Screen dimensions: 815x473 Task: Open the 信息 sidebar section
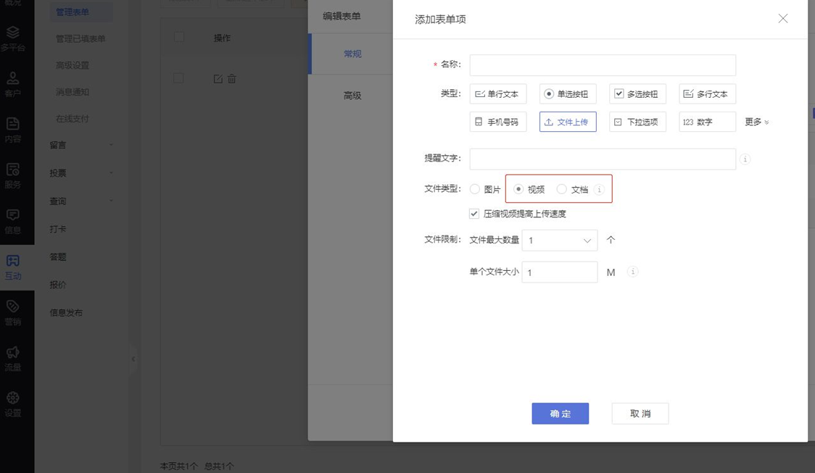pos(13,222)
